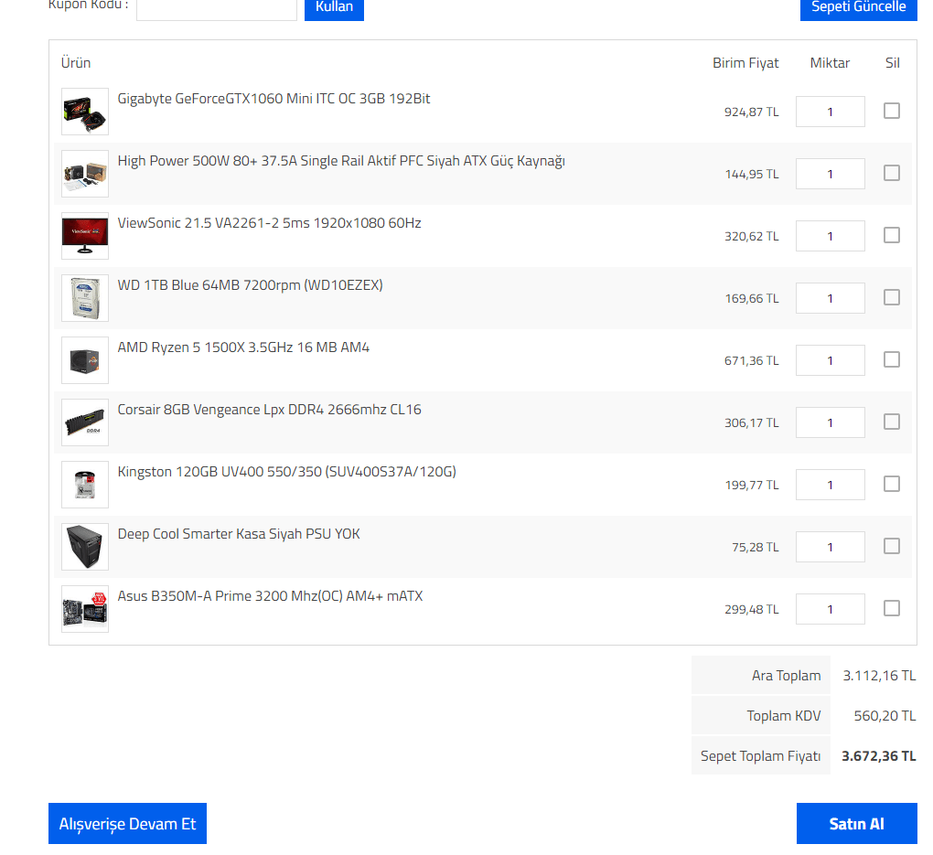
Task: Edit quantity field for High Power 500W
Action: [x=830, y=174]
